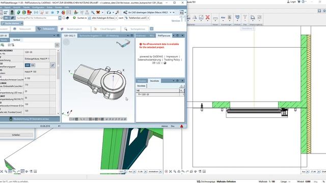Click the 1281-30 row in Stückliste table
The image size is (326, 183).
pos(160,95)
